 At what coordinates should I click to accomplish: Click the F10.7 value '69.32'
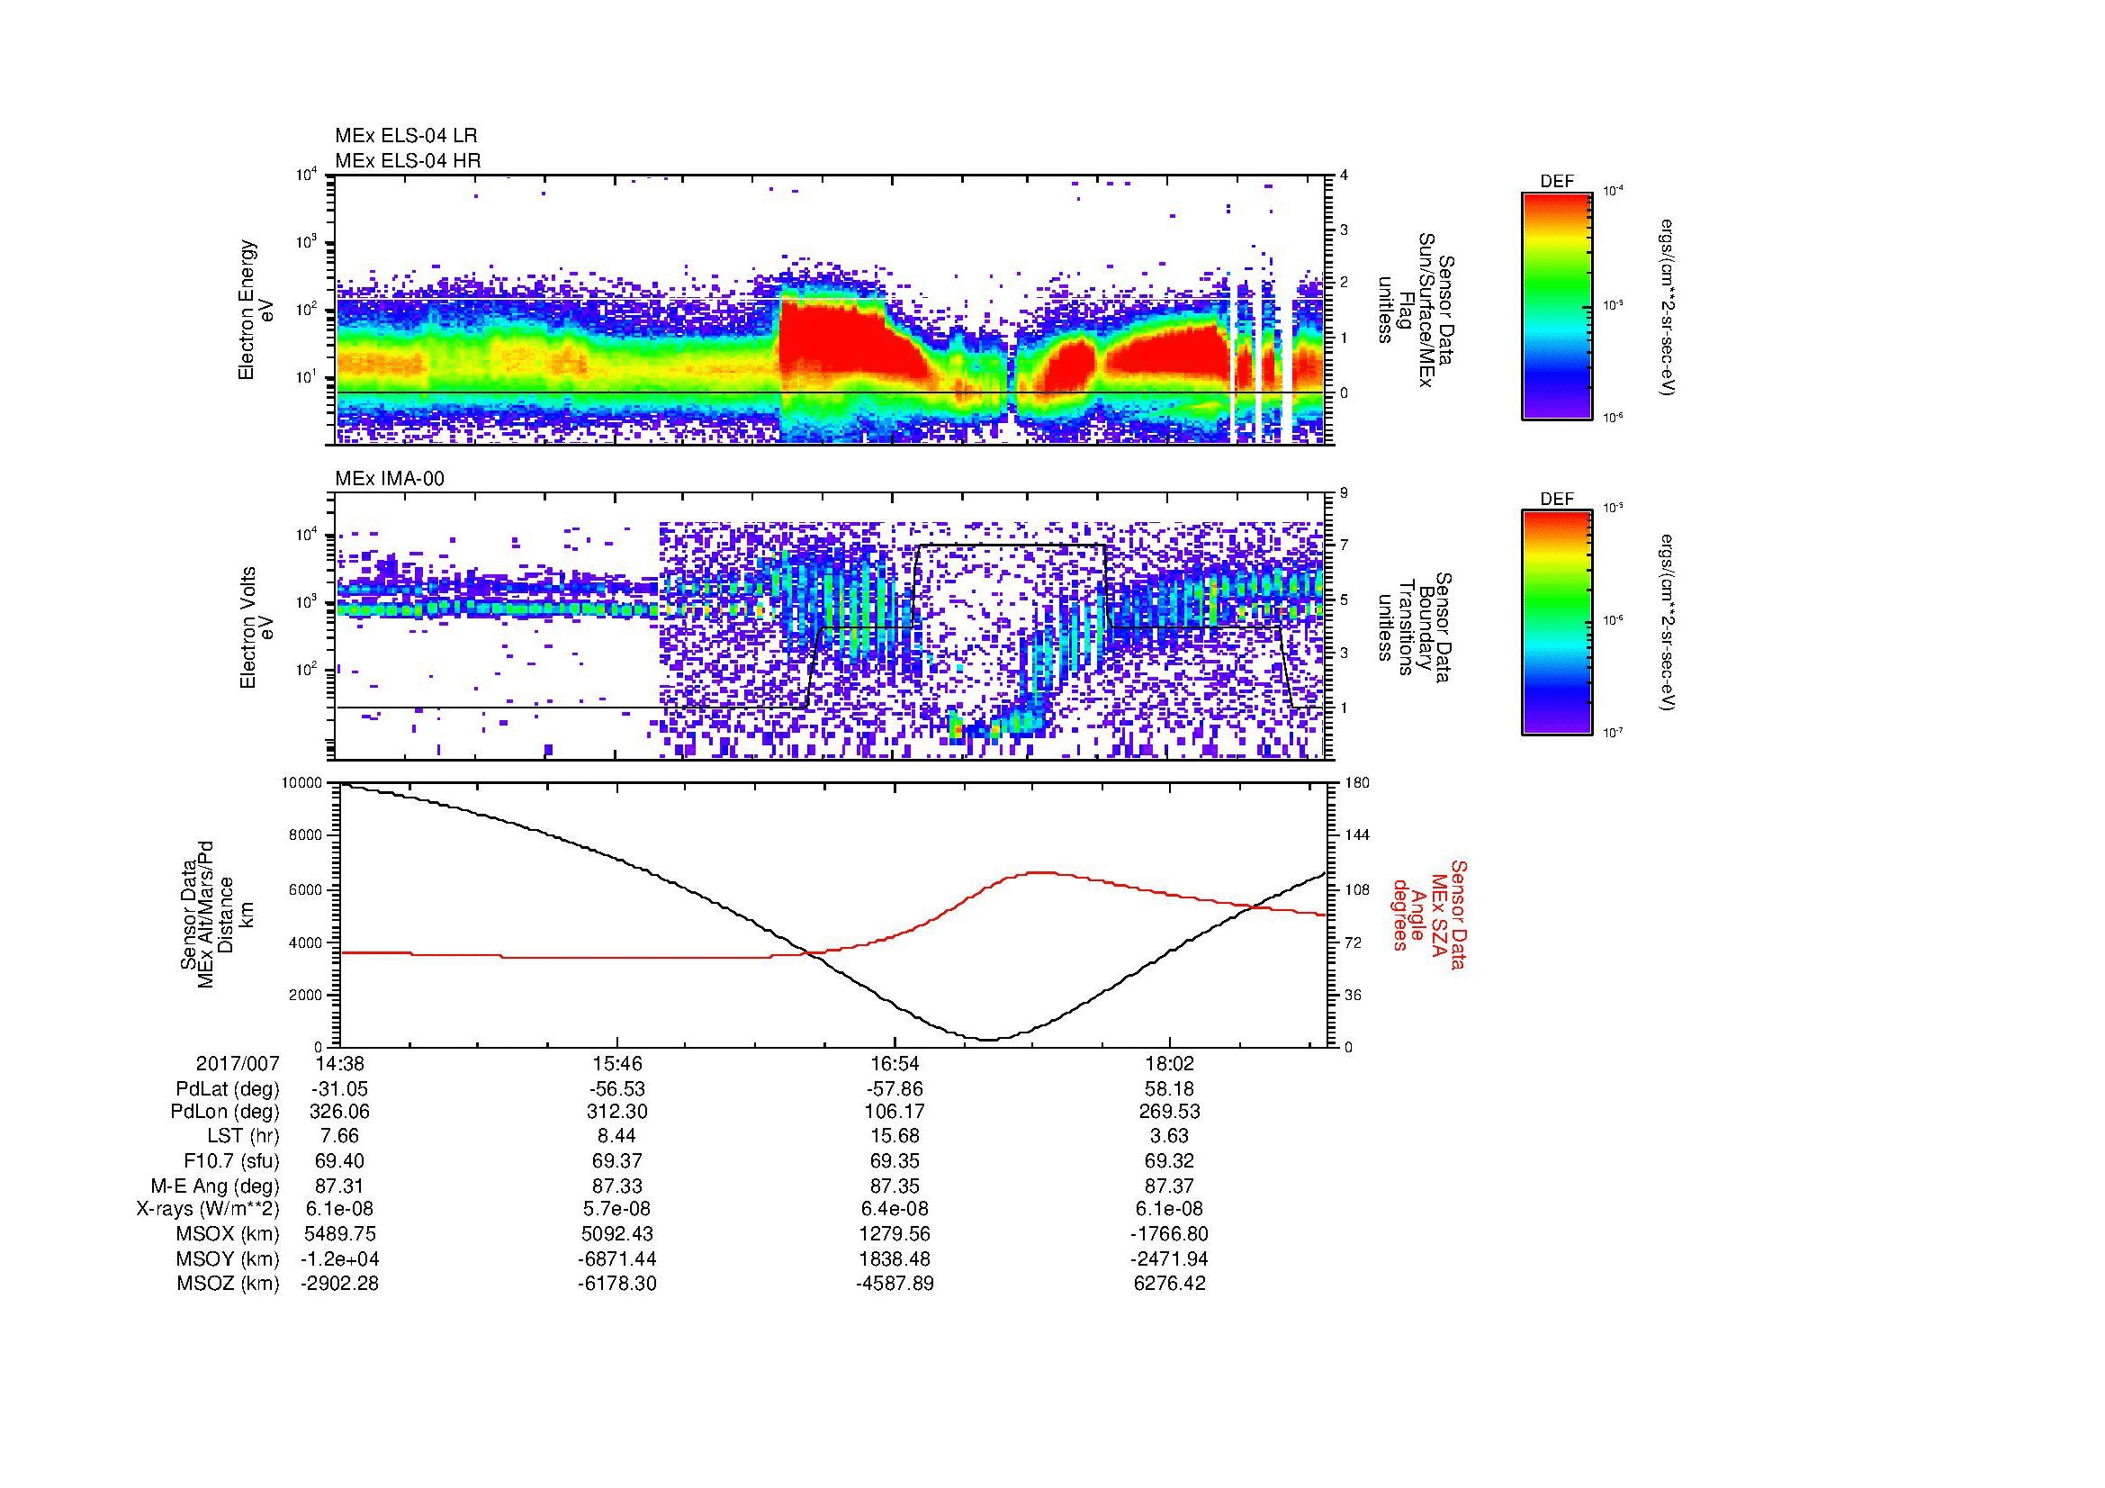1170,1160
